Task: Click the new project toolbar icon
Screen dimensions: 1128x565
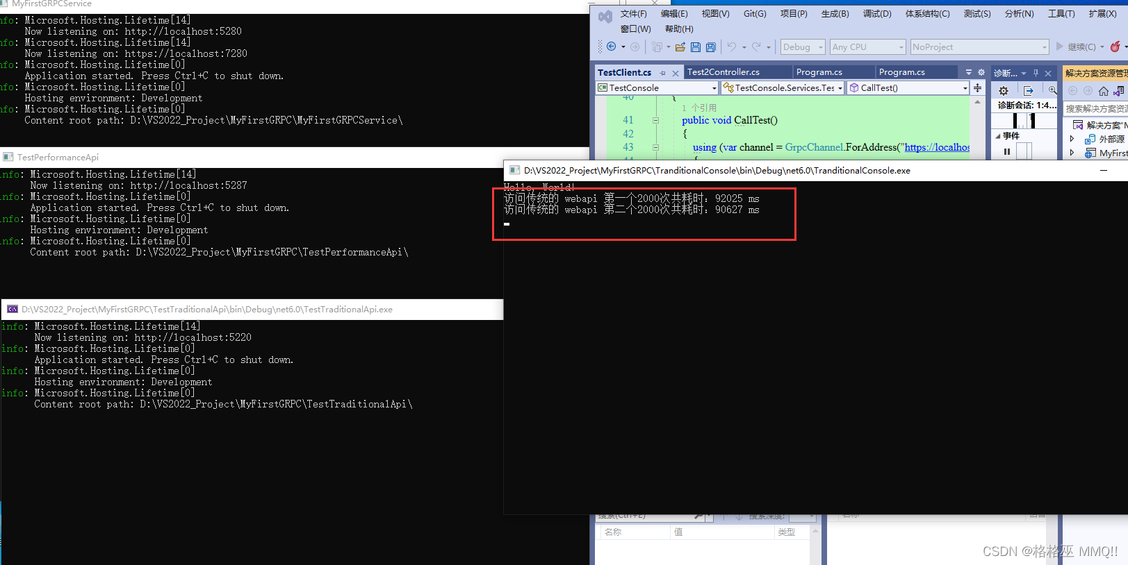Action: (x=657, y=47)
